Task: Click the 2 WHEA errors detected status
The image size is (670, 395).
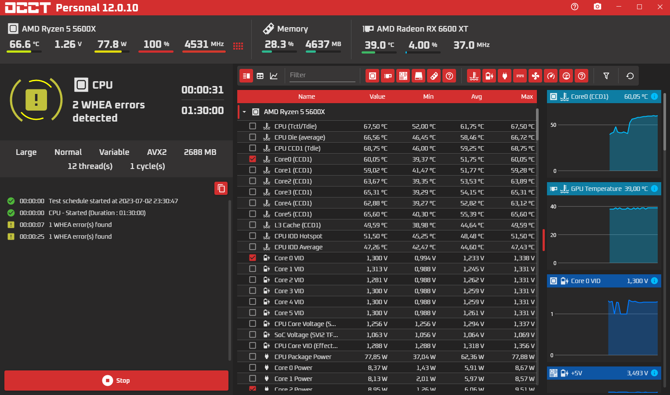Action: [109, 111]
